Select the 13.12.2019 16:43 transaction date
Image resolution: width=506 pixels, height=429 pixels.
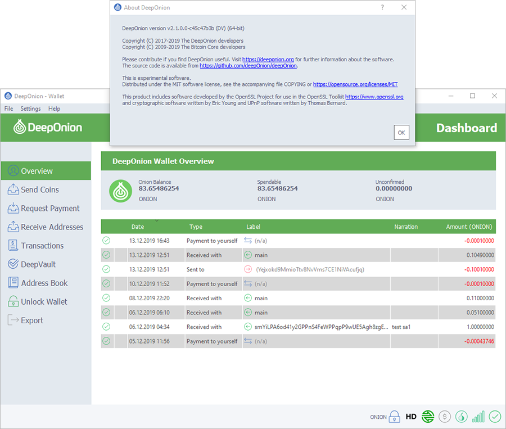click(149, 241)
